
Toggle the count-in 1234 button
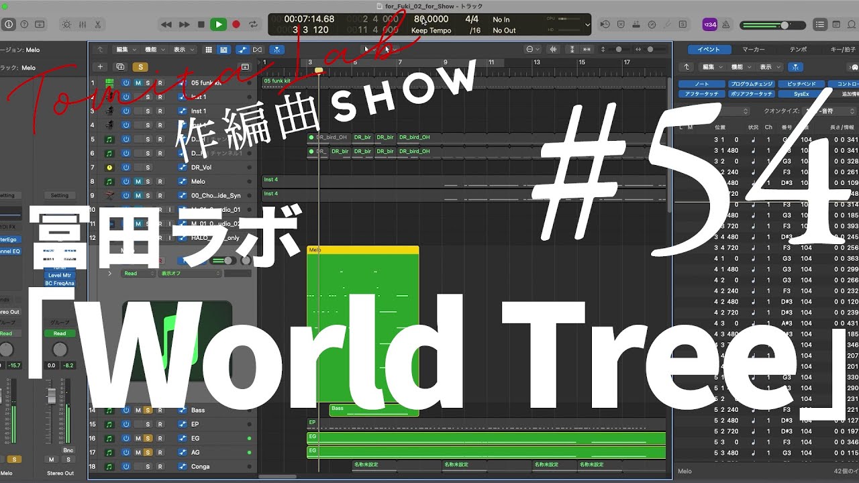click(x=709, y=24)
